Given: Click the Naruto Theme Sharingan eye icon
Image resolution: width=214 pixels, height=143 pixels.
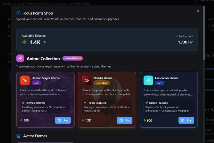Looking at the screenshot, I should (87, 80).
